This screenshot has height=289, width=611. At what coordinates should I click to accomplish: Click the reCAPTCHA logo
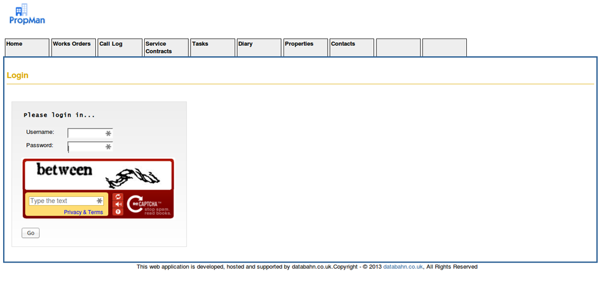point(148,205)
